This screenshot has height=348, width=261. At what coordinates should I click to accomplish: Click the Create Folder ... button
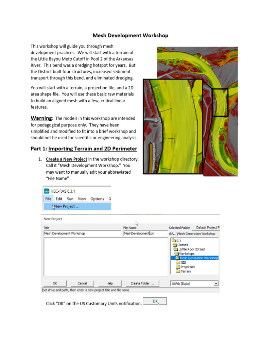coord(142,283)
